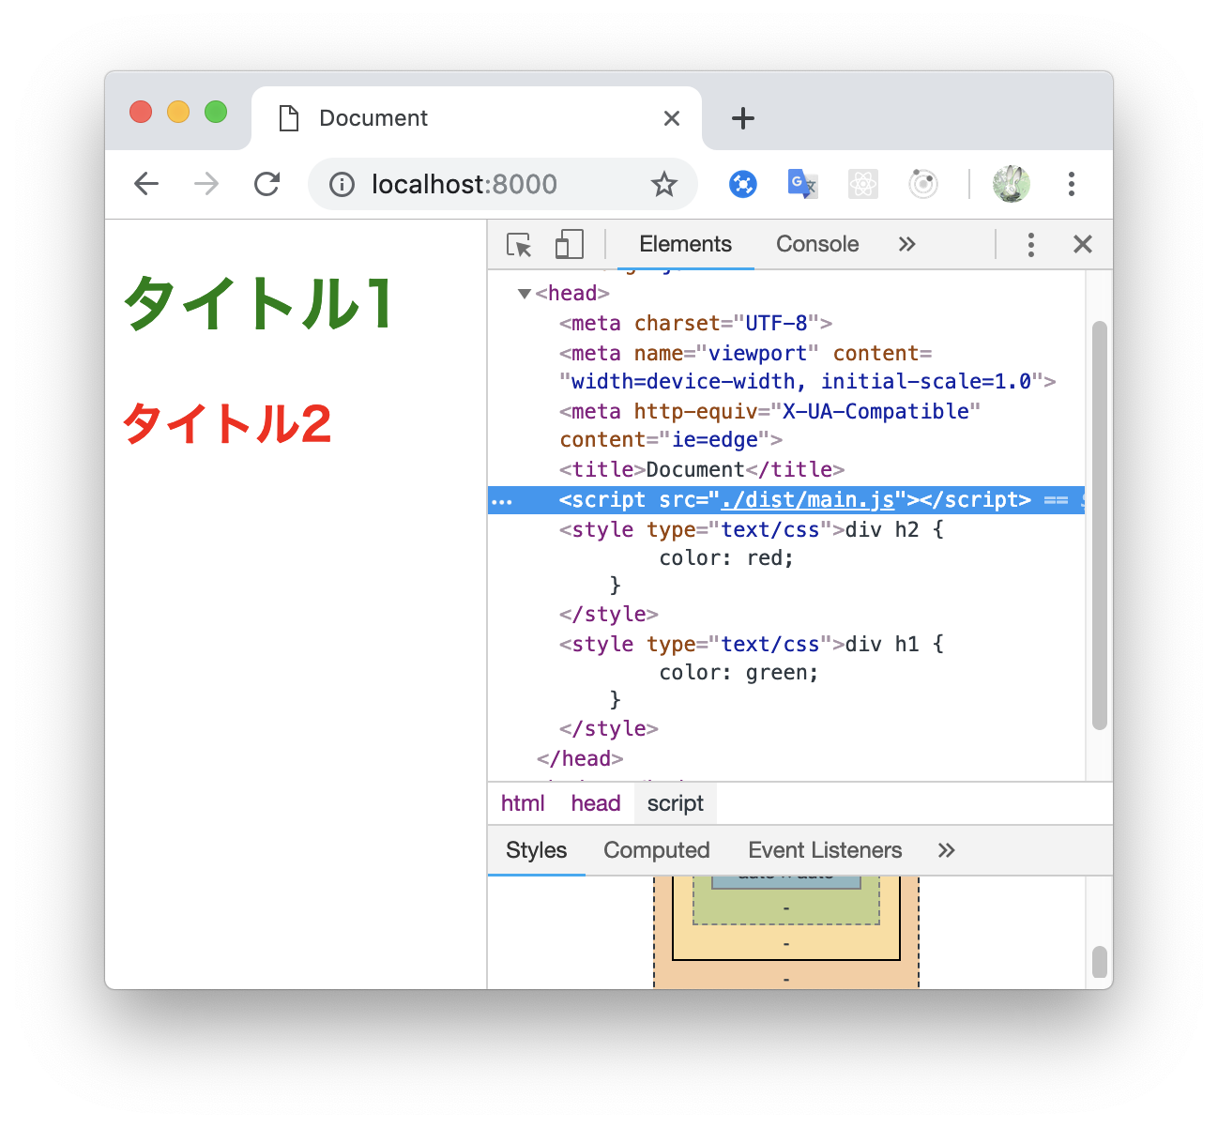Viewport: 1218px width, 1128px height.
Task: Click the orbit-style extension icon beside React DevTools
Action: (x=923, y=184)
